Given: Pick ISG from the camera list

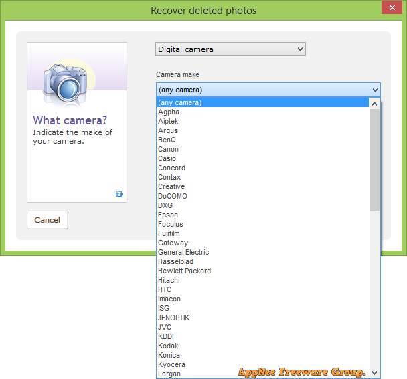Looking at the screenshot, I should point(262,308).
